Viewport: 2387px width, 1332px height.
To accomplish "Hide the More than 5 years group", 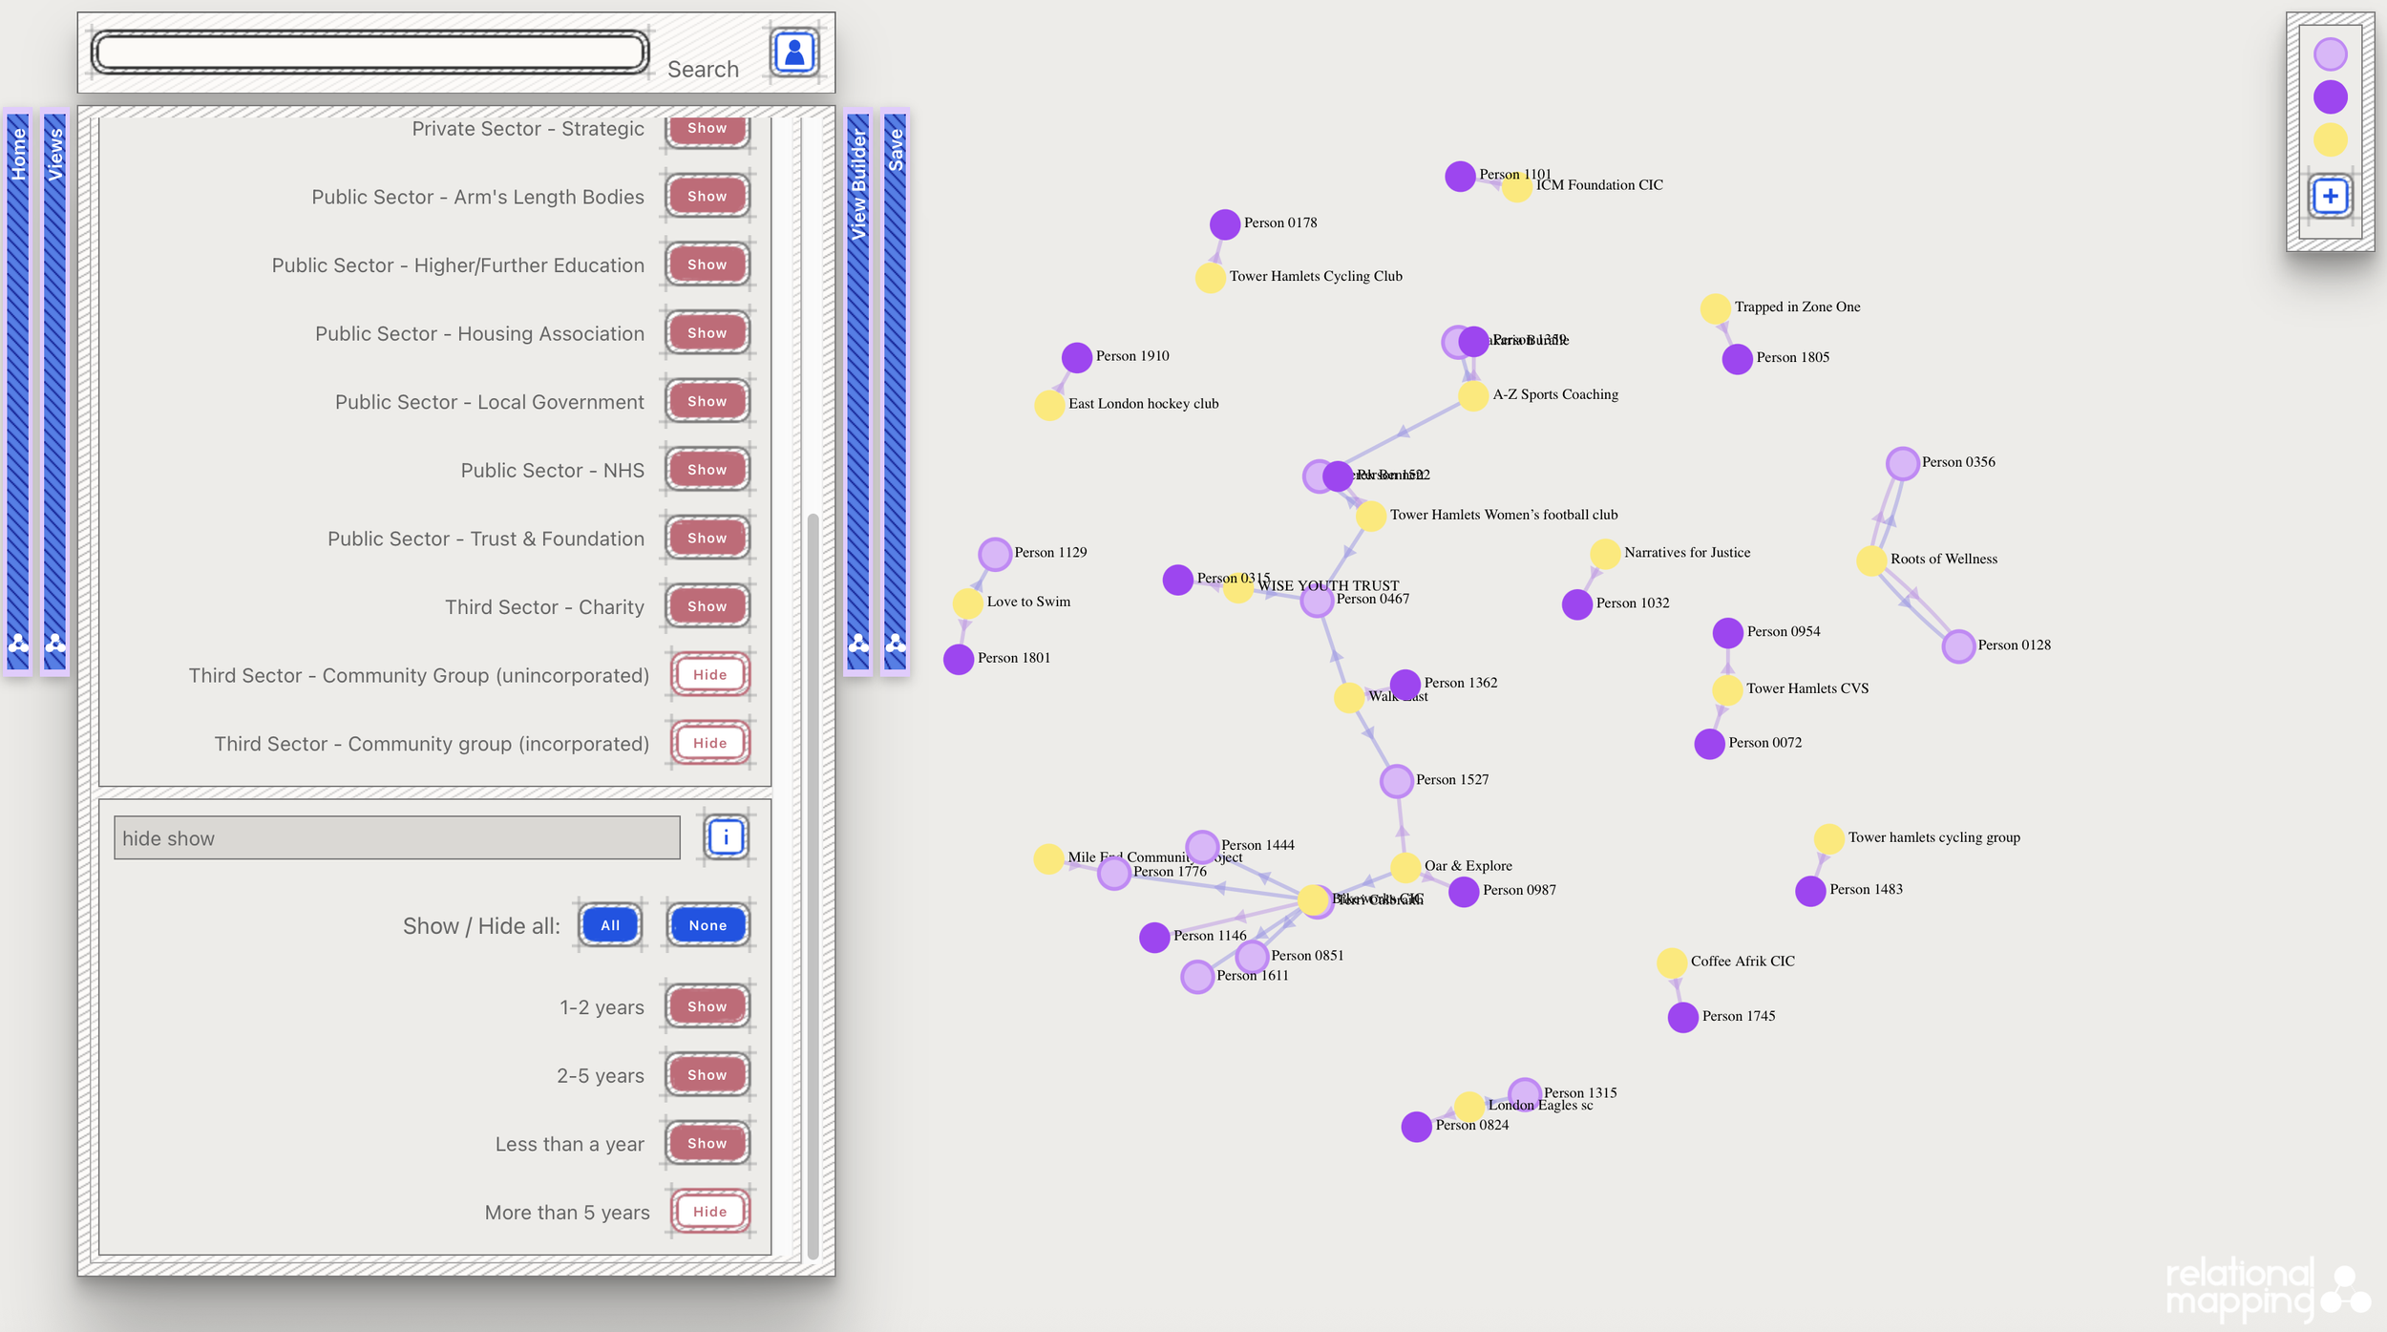I will click(709, 1212).
